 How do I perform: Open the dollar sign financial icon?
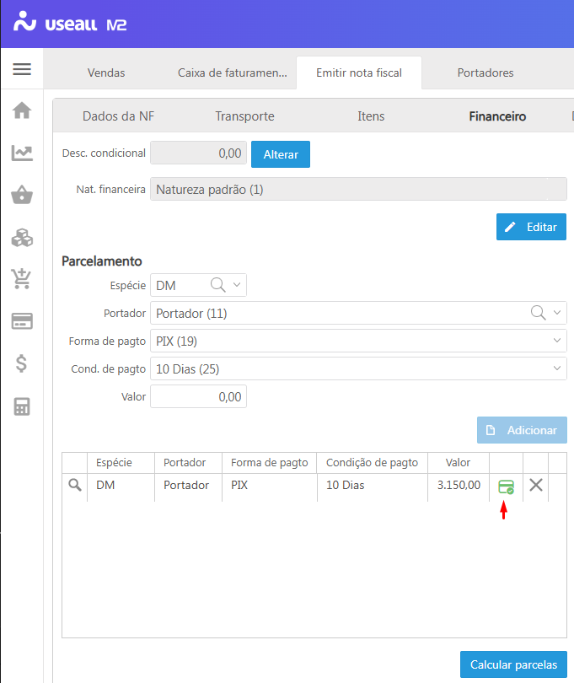[22, 363]
